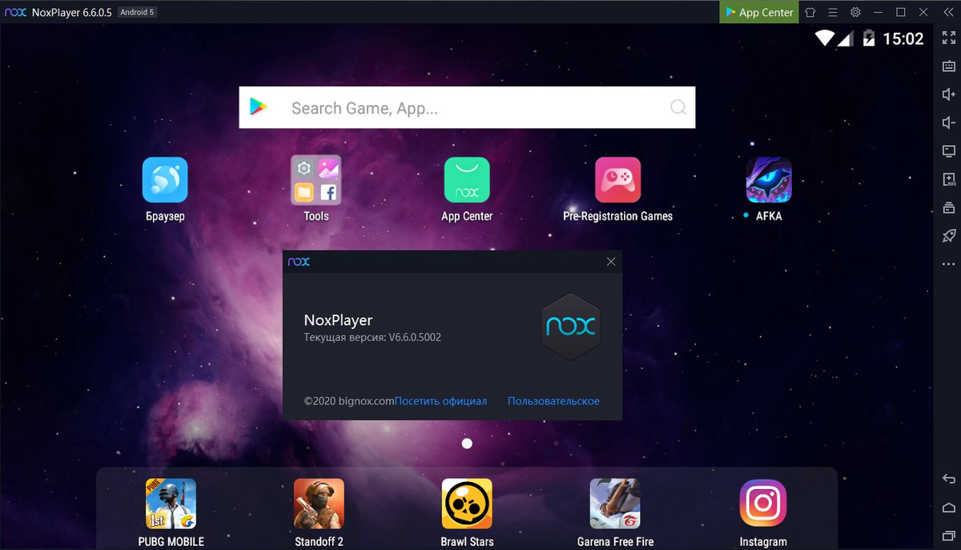Screen dimensions: 961x550
Task: Click the Search Game, App field
Action: point(467,108)
